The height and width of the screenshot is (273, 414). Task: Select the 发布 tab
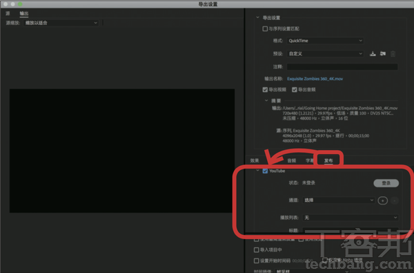[x=328, y=160]
